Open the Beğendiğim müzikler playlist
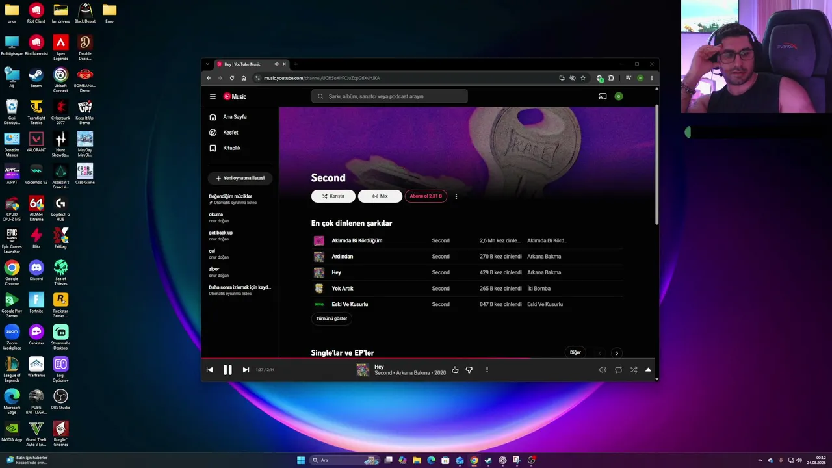 click(x=240, y=199)
